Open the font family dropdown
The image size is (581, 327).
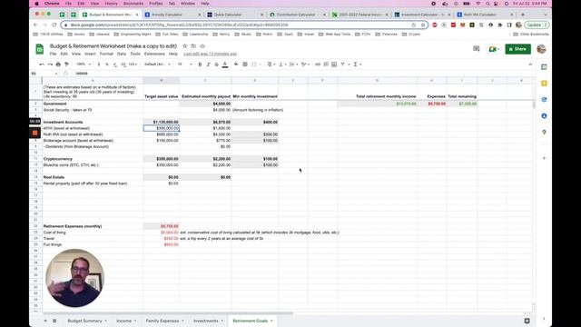pos(157,64)
